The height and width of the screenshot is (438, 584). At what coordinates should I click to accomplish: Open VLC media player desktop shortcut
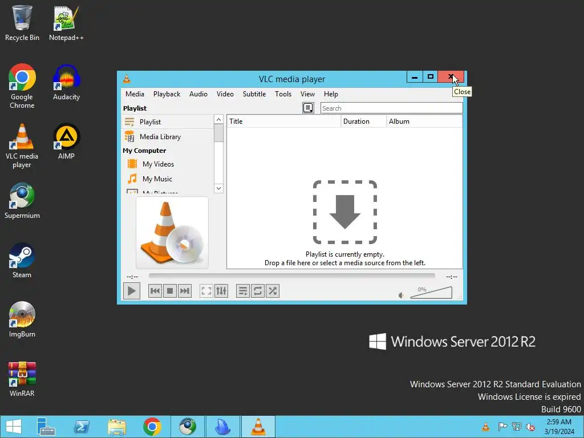[22, 146]
